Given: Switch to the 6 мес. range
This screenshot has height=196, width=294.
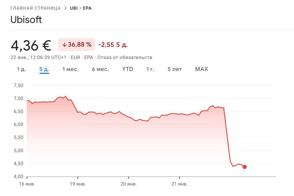Looking at the screenshot, I should click(x=100, y=69).
